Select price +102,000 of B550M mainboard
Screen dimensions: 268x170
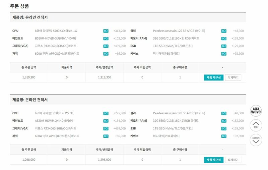pos(120,39)
